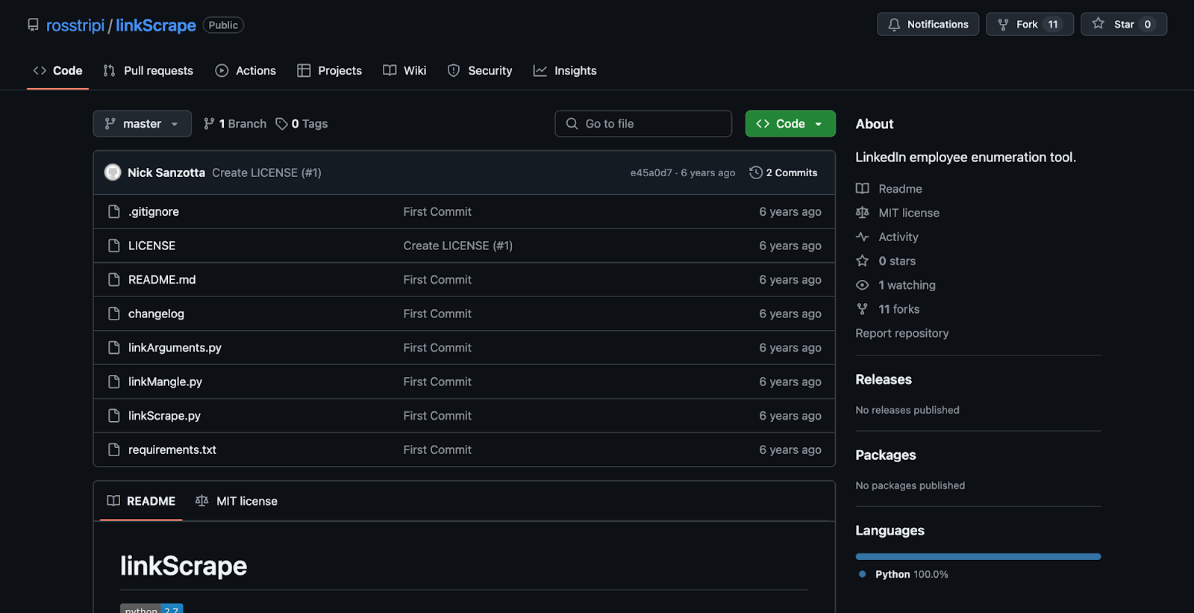Switch to the Insights tab
Screen dimensions: 1194x613
click(x=565, y=70)
